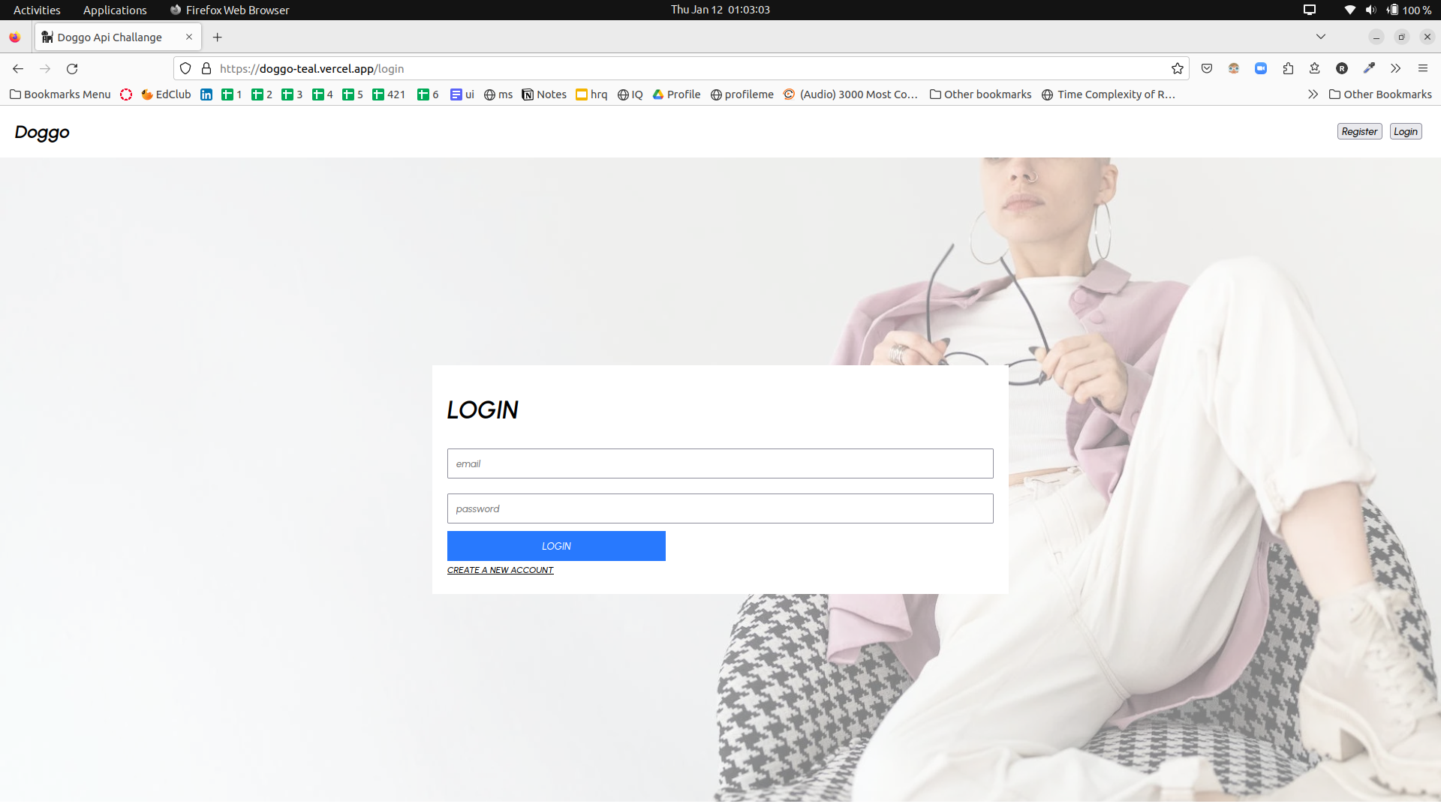Open the clock showing Thu Jan 12
This screenshot has height=810, width=1441.
(720, 10)
